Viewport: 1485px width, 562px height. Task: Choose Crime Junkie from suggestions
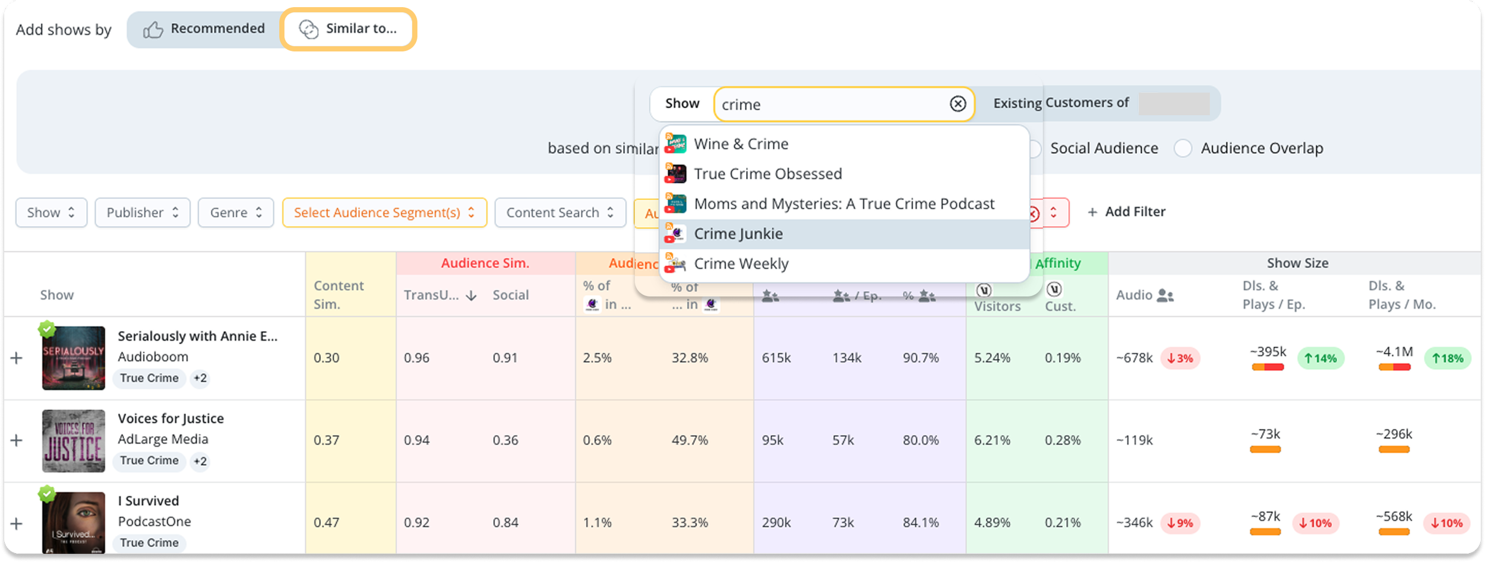pyautogui.click(x=844, y=234)
